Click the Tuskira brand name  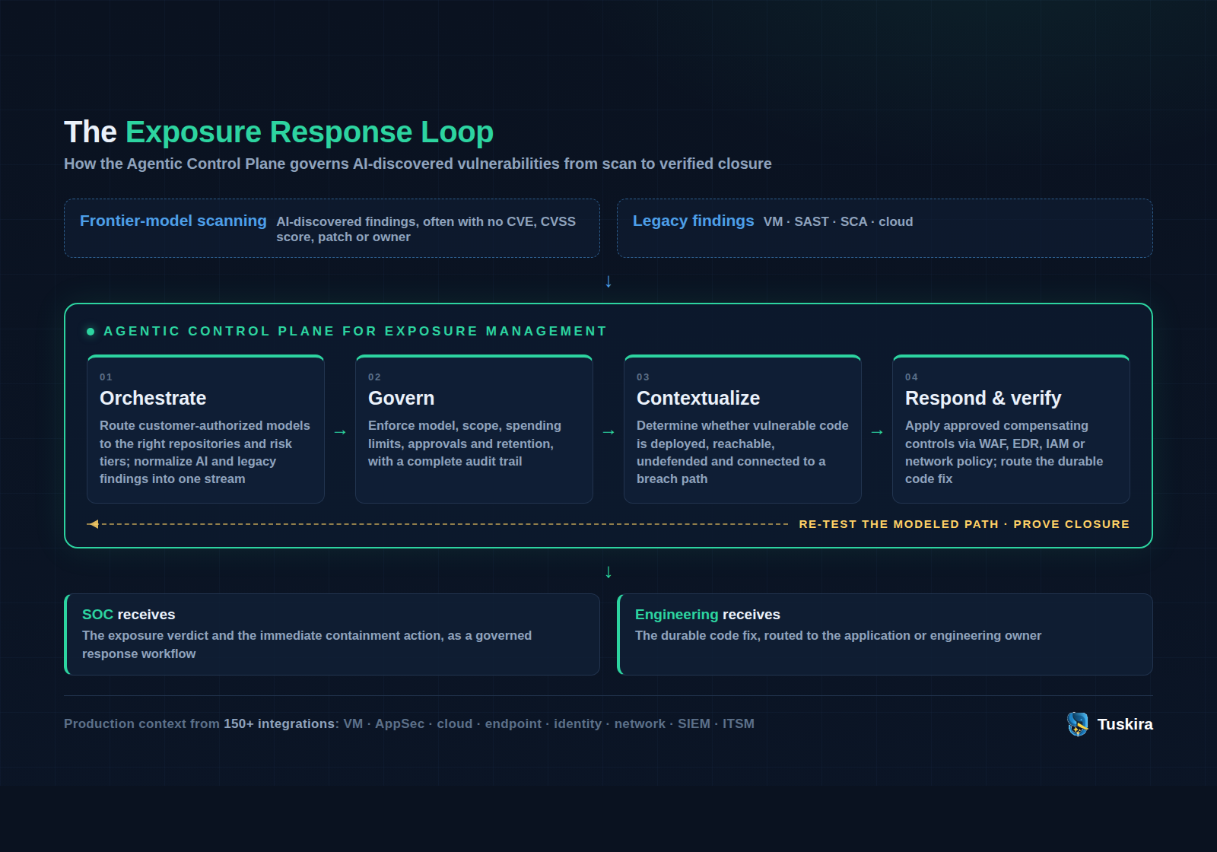[1125, 724]
